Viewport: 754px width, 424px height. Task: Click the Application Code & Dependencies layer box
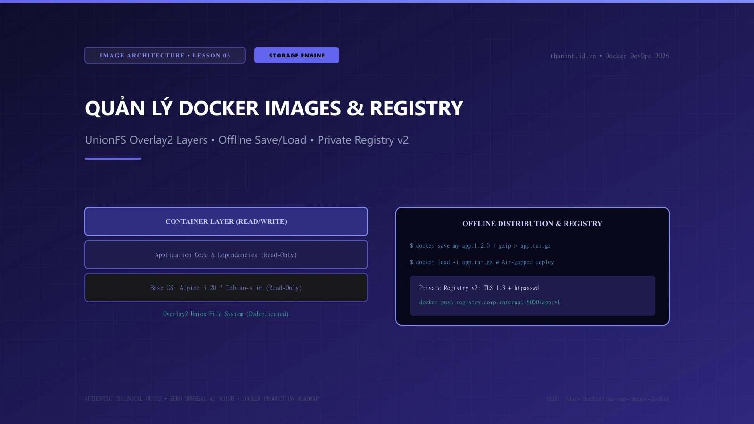tap(226, 254)
